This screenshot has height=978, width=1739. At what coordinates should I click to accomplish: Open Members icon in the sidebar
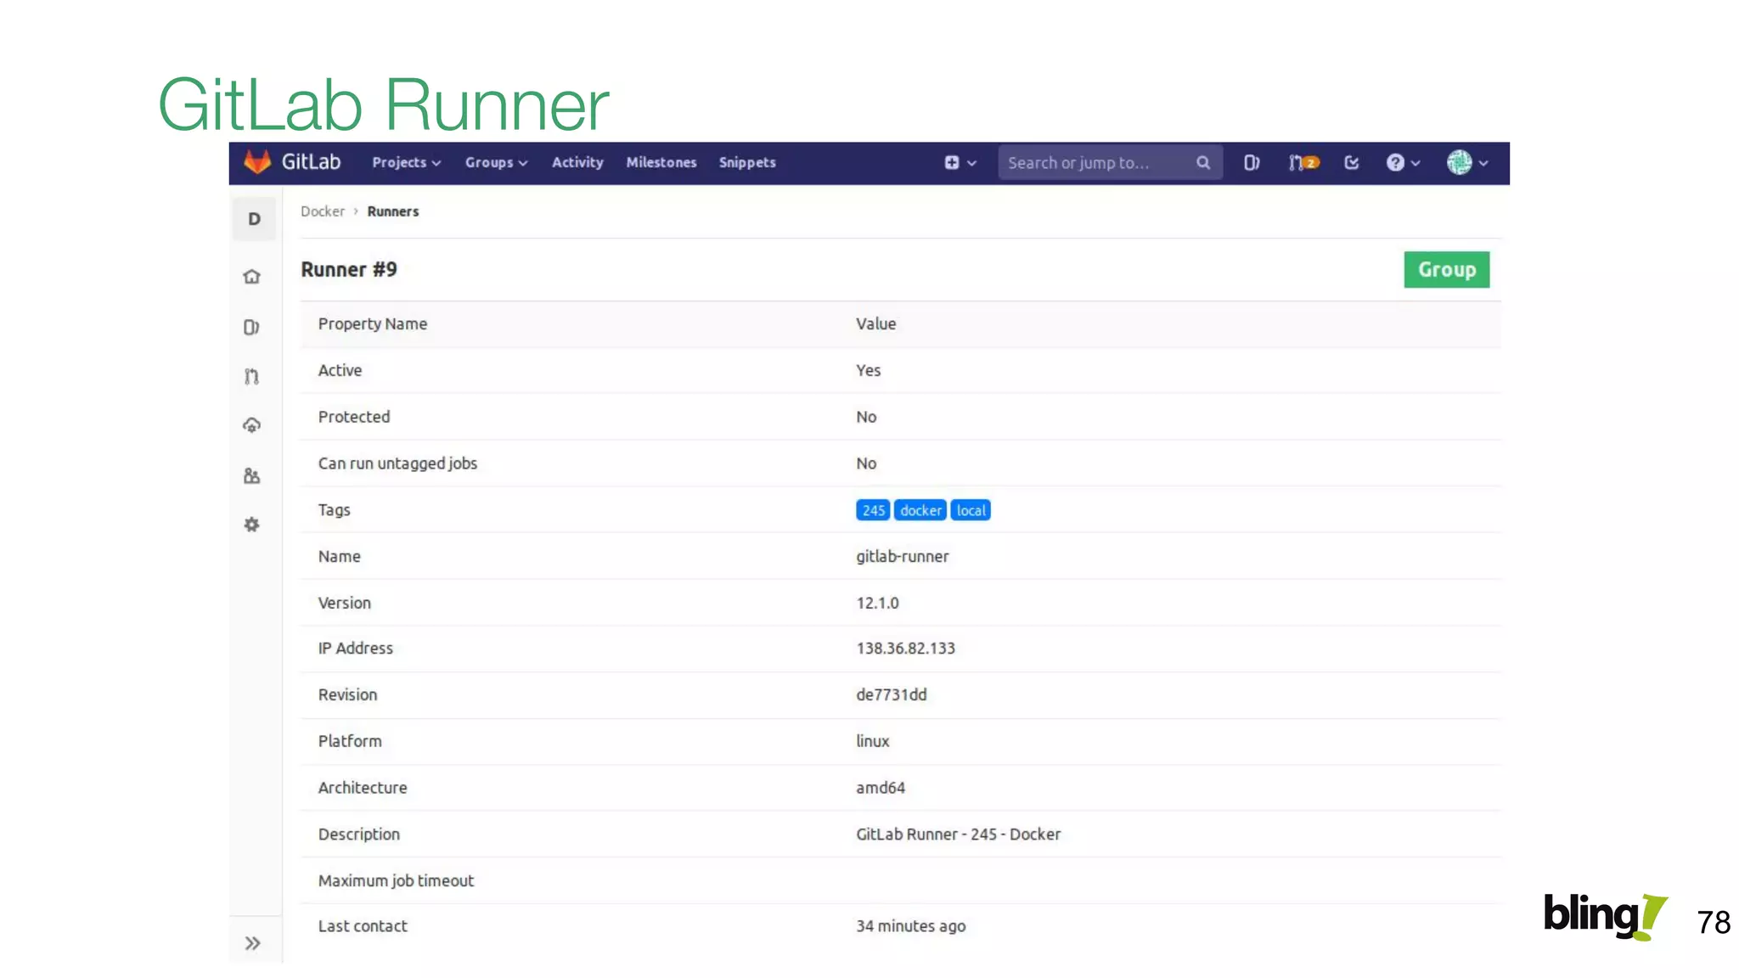[252, 475]
